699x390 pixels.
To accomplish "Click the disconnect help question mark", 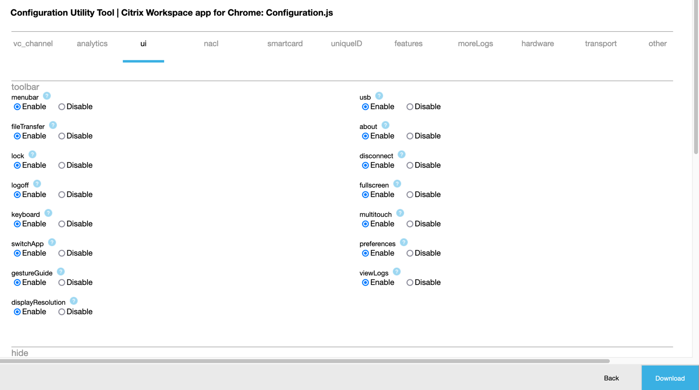I will (x=401, y=154).
